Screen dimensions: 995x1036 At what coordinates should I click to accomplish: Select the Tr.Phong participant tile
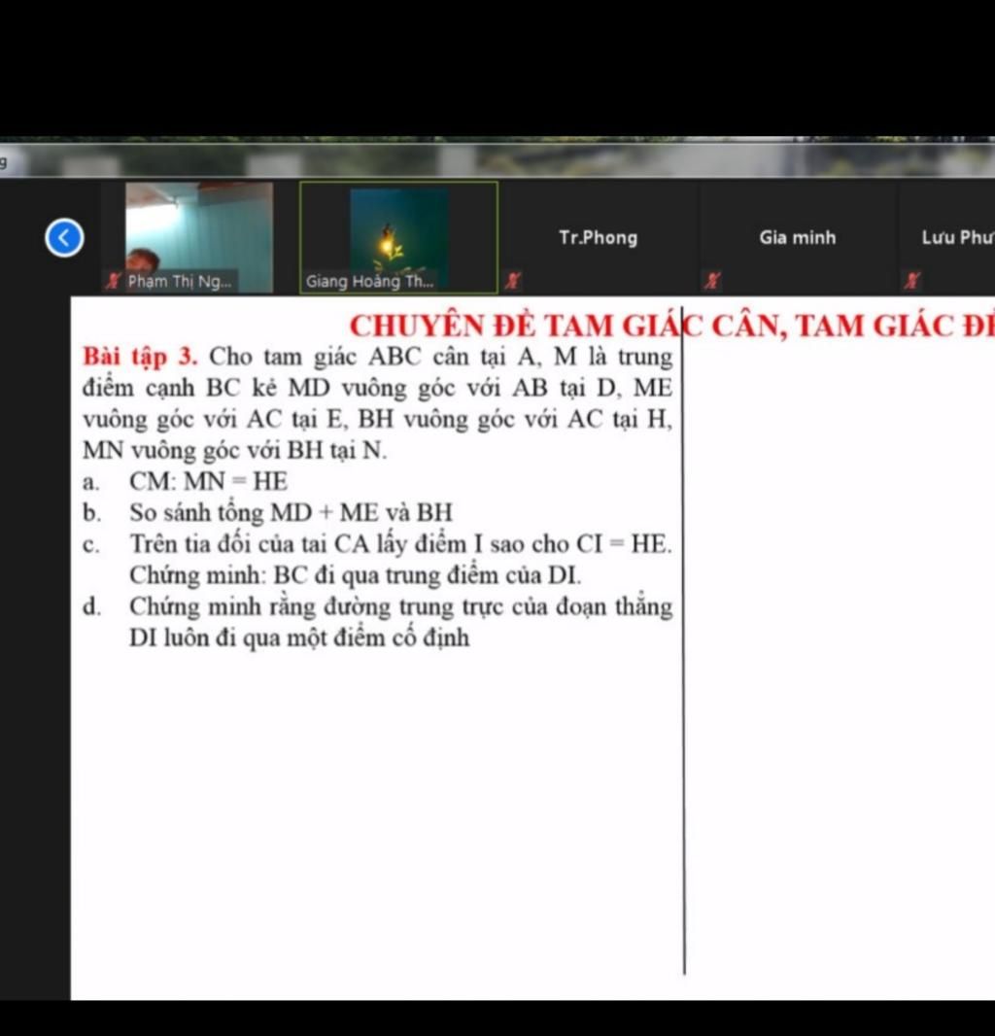(x=599, y=237)
